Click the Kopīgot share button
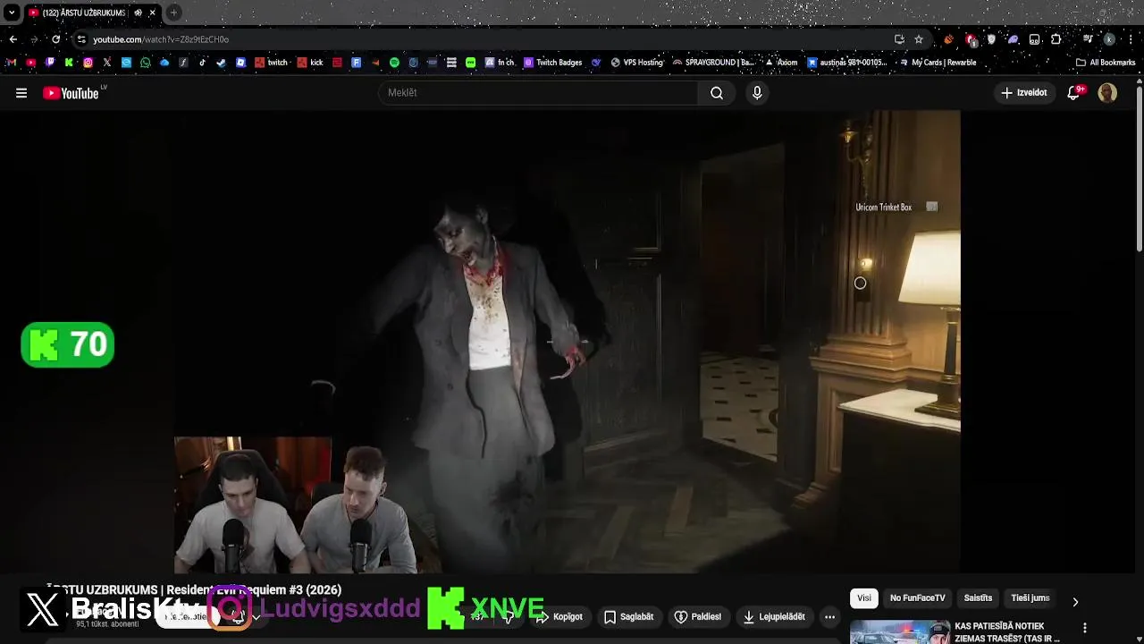 tap(559, 616)
